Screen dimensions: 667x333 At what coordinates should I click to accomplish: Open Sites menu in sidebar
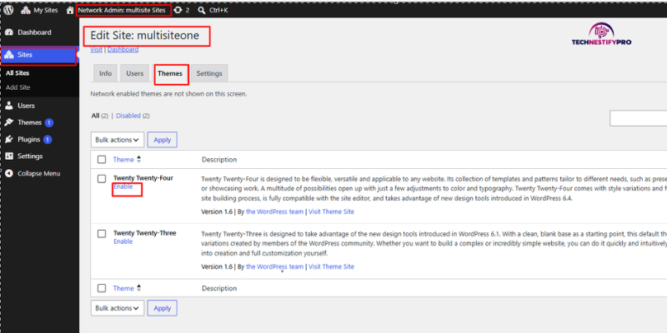pyautogui.click(x=39, y=55)
